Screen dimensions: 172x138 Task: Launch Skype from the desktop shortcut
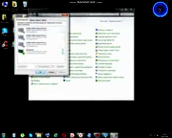[x=5, y=31]
